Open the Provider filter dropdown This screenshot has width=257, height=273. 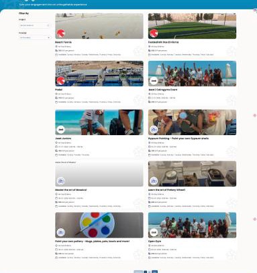point(35,37)
